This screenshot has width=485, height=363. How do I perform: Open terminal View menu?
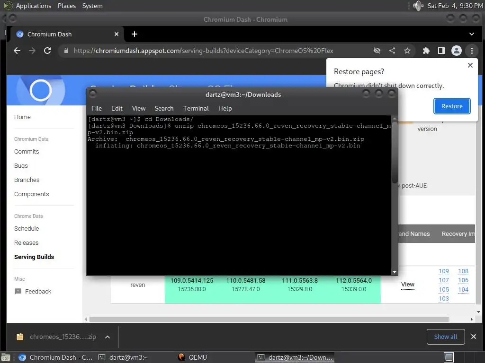(139, 108)
